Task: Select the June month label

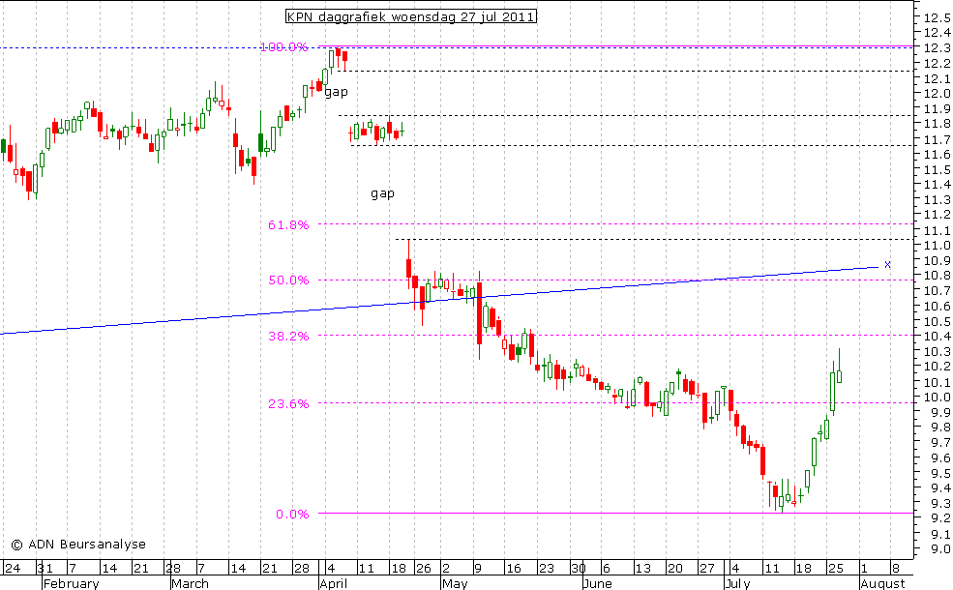Action: tap(598, 583)
